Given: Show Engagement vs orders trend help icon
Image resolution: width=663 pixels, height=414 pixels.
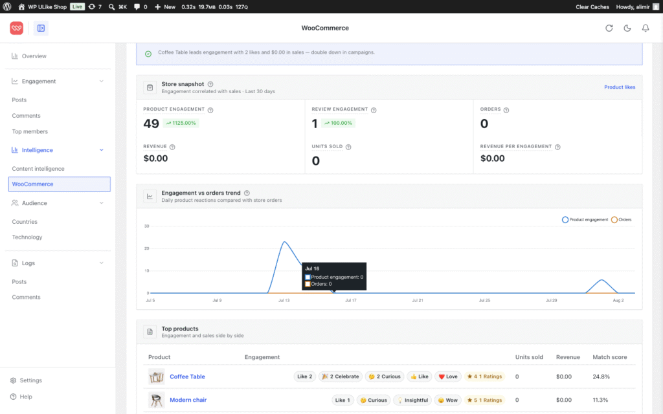Looking at the screenshot, I should [247, 193].
